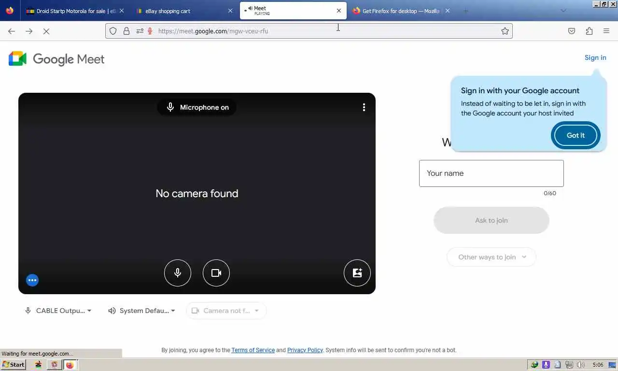Viewport: 618px width, 371px height.
Task: Click the second taskbar application button
Action: (x=54, y=365)
